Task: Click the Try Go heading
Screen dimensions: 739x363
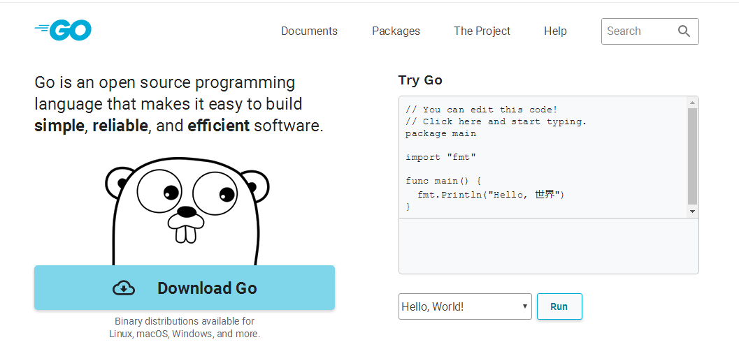Action: point(420,80)
